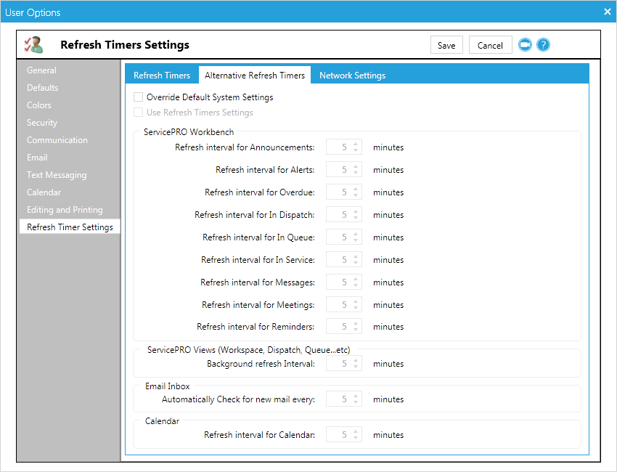Screen dimensions: 617x472
Task: Click the 'Refresh interval for In Queue:' label
Action: tap(258, 237)
